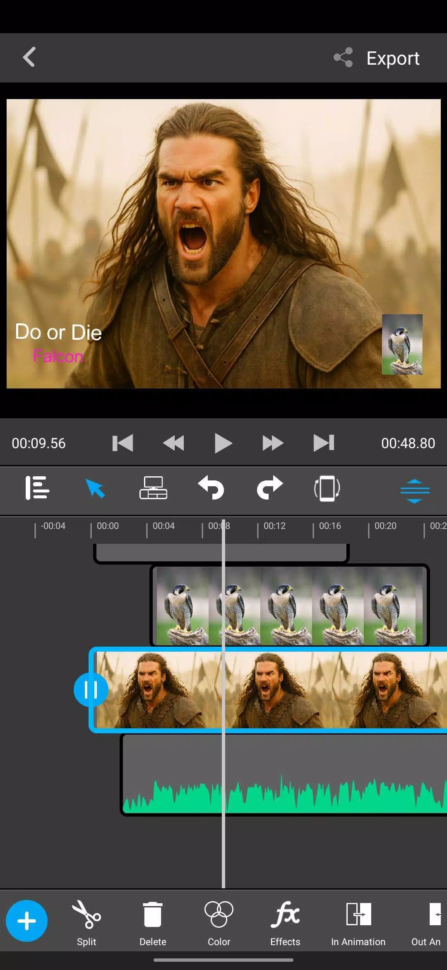447x970 pixels.
Task: Fast forward the video playback
Action: pos(273,443)
